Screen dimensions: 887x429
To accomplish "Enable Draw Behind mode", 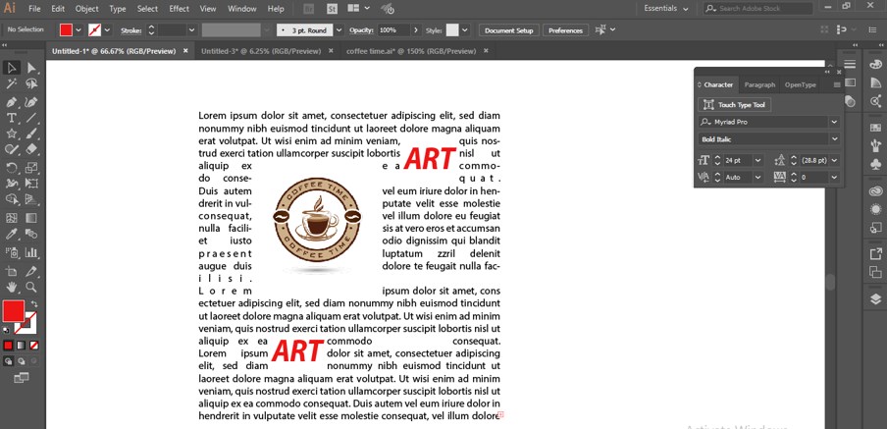I will (x=21, y=361).
